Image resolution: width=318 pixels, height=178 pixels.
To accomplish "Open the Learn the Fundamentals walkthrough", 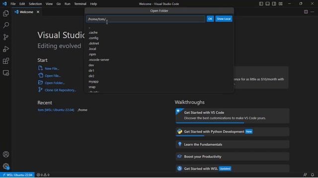I will pos(233,144).
